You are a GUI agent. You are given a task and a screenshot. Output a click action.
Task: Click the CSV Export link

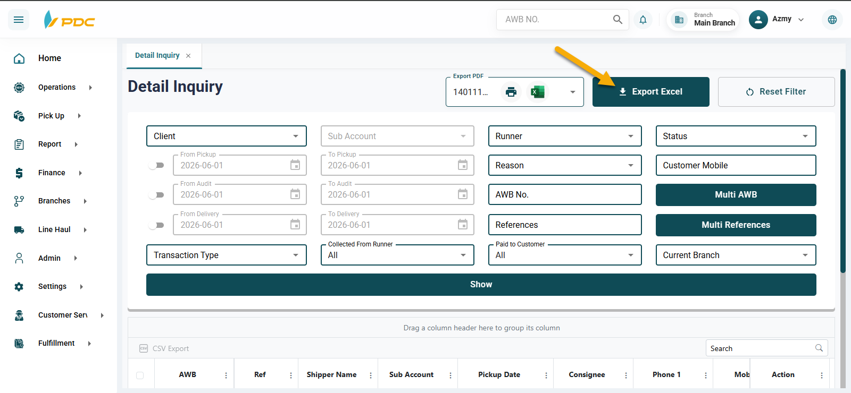[171, 348]
